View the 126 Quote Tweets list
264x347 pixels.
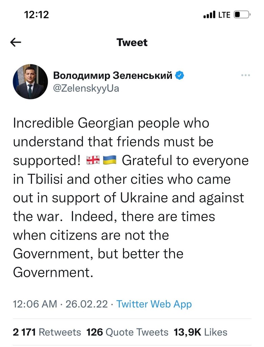[127, 332]
